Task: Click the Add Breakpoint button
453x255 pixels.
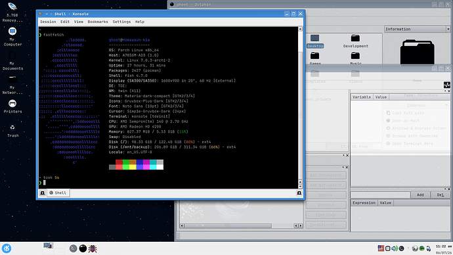Action: click(x=326, y=175)
